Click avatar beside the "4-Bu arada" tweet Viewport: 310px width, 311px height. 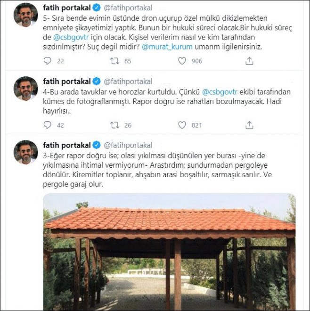(26, 88)
